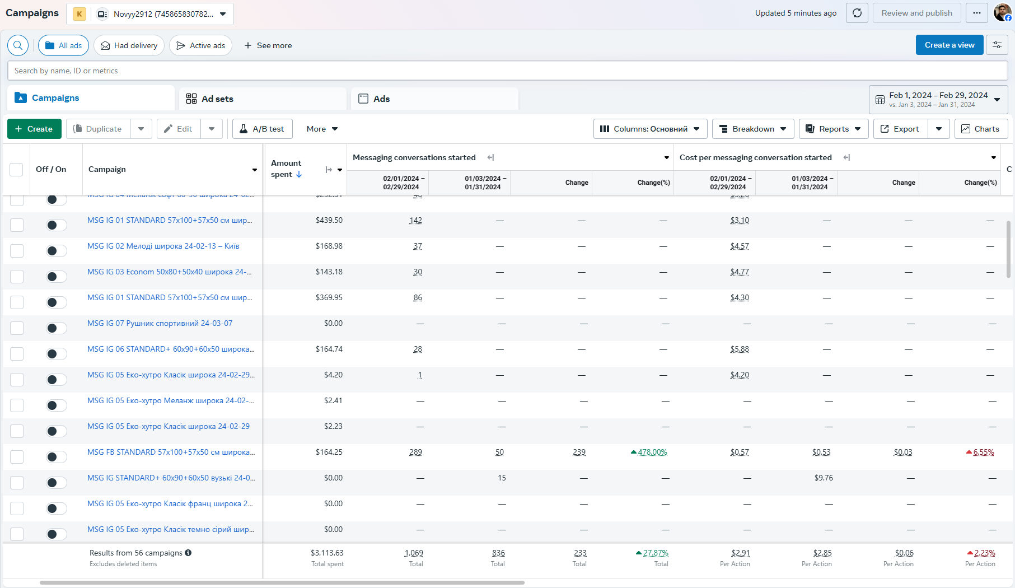This screenshot has width=1015, height=588.
Task: Check the MSG IG 07 Рушник спортивний row box
Action: pyautogui.click(x=17, y=328)
